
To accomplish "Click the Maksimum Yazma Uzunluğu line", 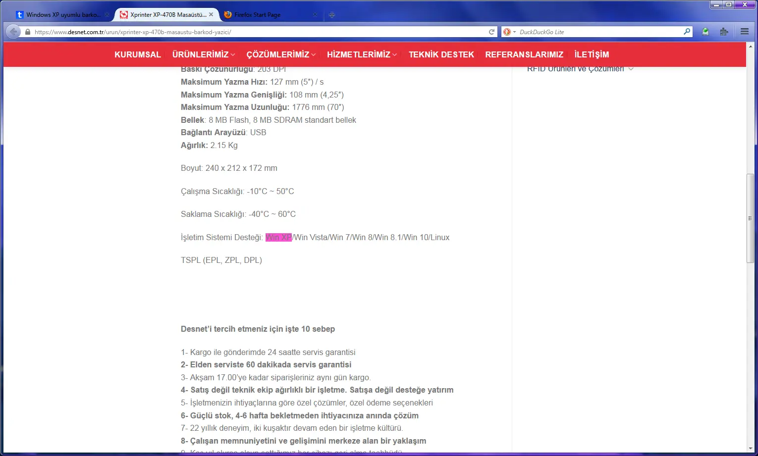I will point(263,107).
